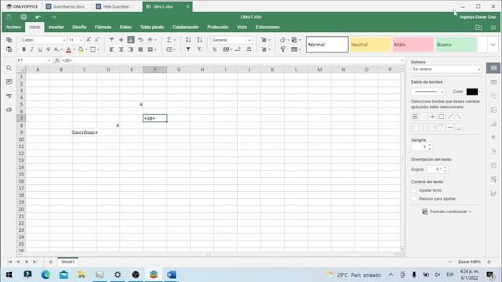Switch to the Fórmula tab
The width and height of the screenshot is (502, 282).
(103, 27)
